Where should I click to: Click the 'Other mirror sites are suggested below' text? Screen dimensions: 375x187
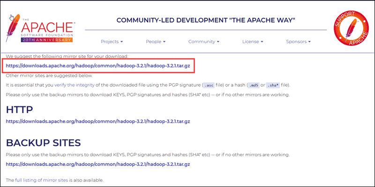point(49,75)
